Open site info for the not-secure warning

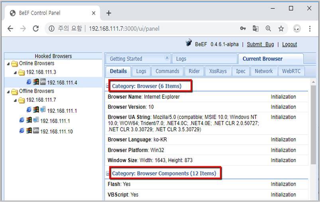51,29
